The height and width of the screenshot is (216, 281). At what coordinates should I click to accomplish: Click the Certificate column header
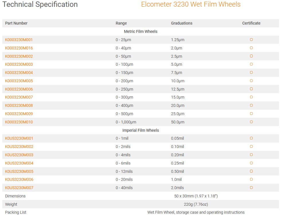[x=251, y=23]
